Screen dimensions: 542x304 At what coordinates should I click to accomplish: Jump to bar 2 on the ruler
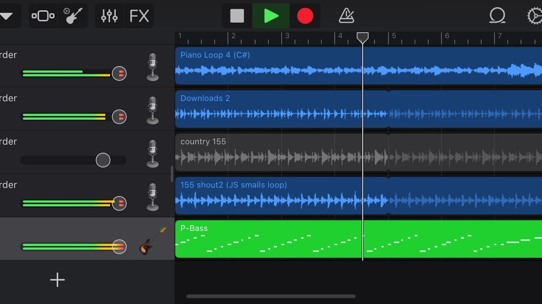click(x=233, y=36)
